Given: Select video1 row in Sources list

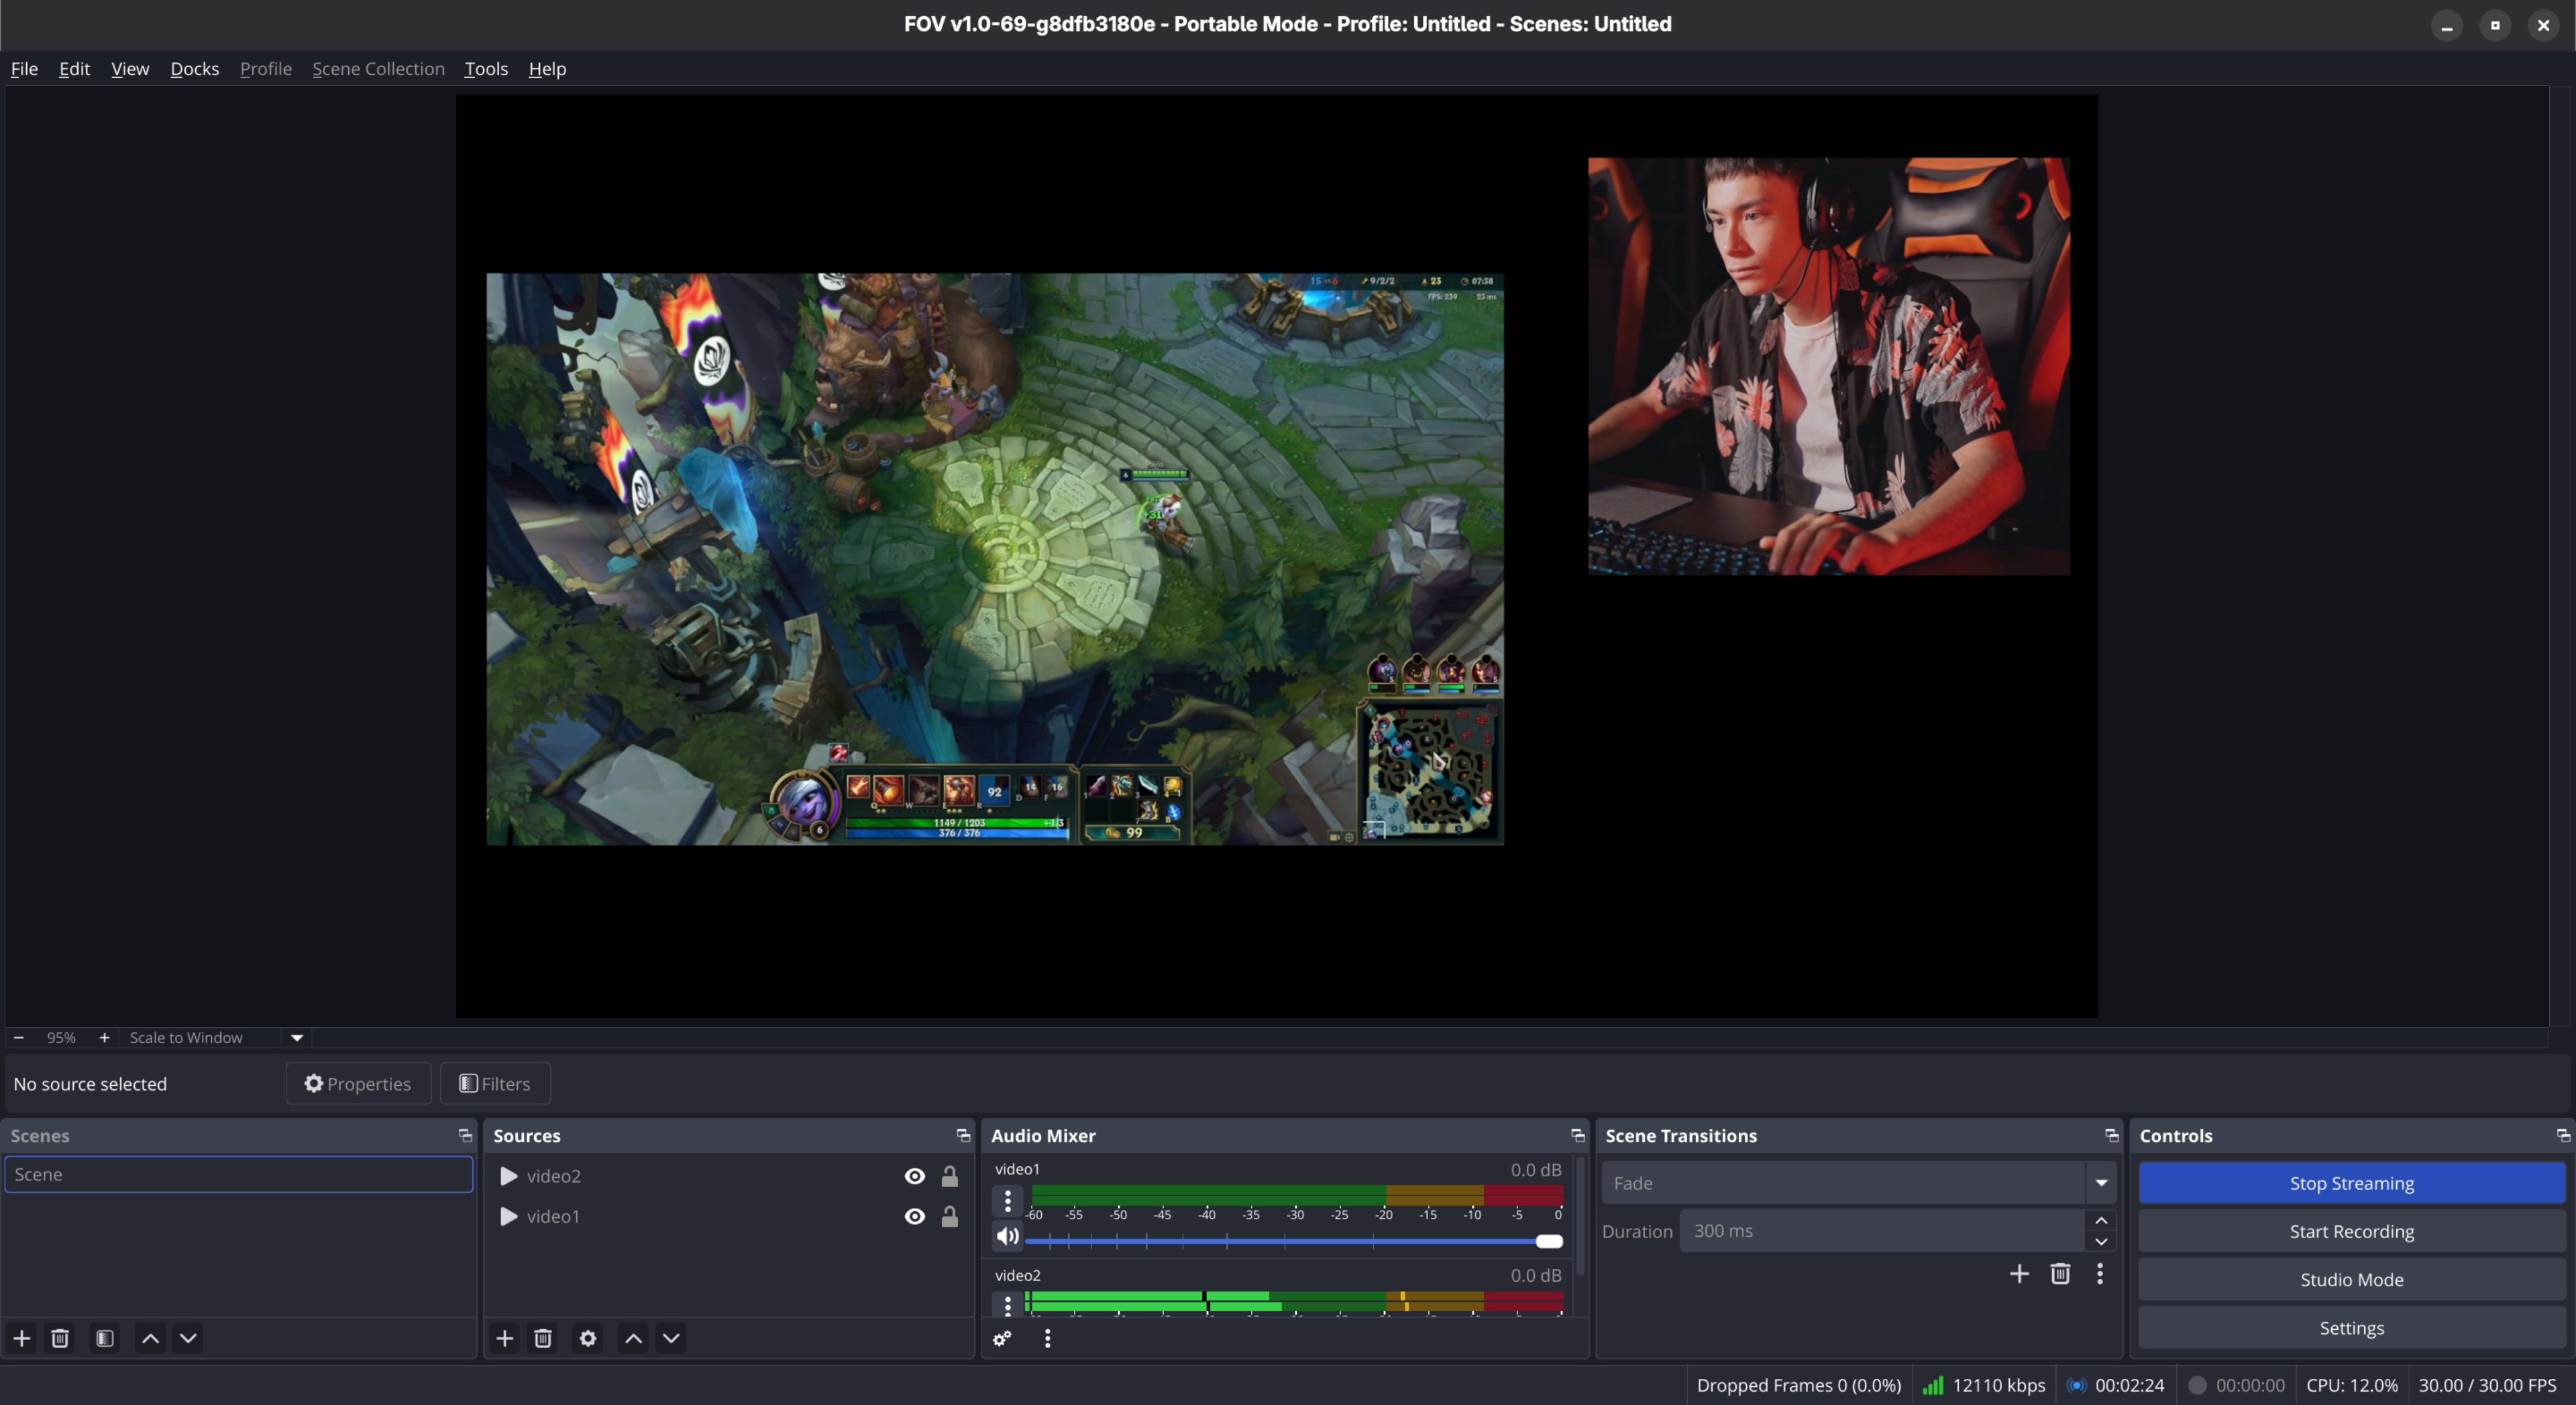Looking at the screenshot, I should point(728,1216).
